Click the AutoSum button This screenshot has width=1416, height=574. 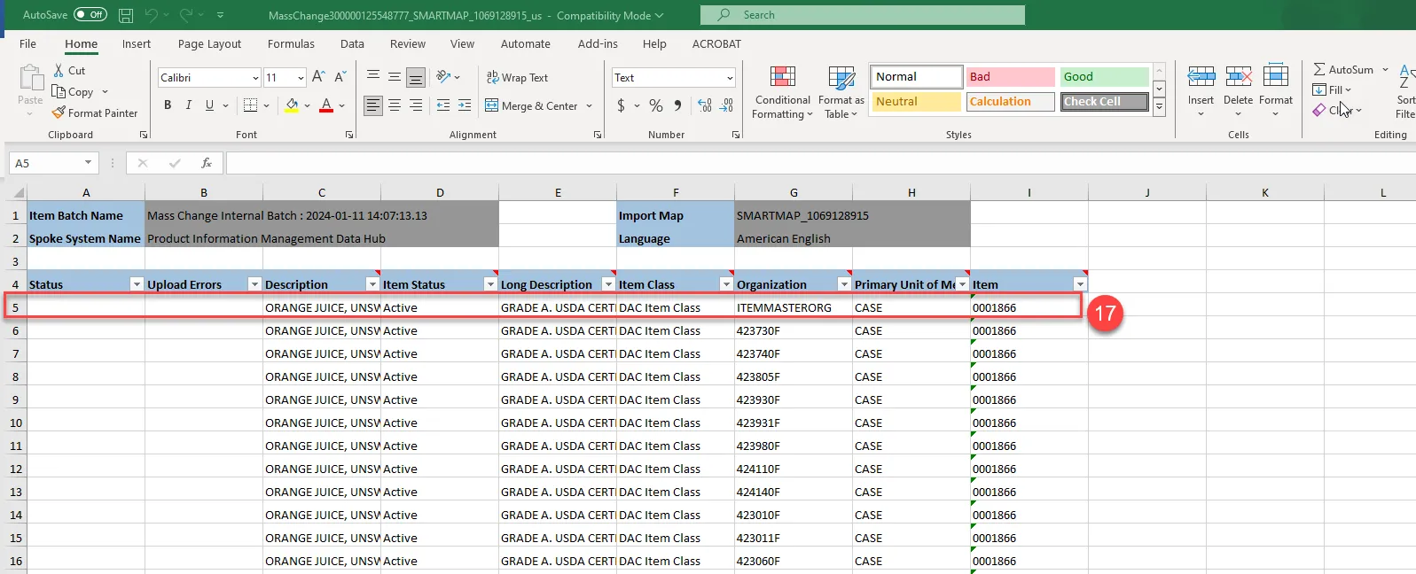pos(1343,69)
